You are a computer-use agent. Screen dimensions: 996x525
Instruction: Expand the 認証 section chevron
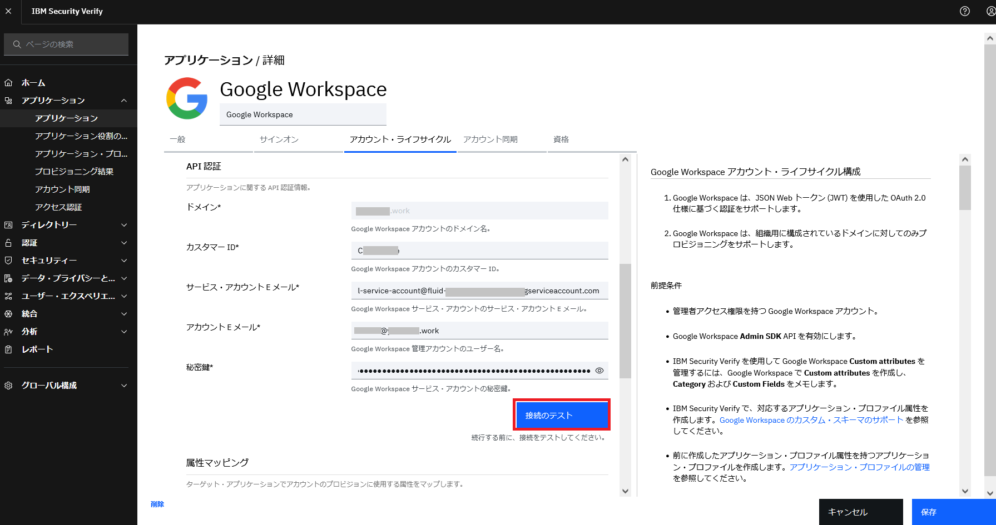tap(124, 243)
